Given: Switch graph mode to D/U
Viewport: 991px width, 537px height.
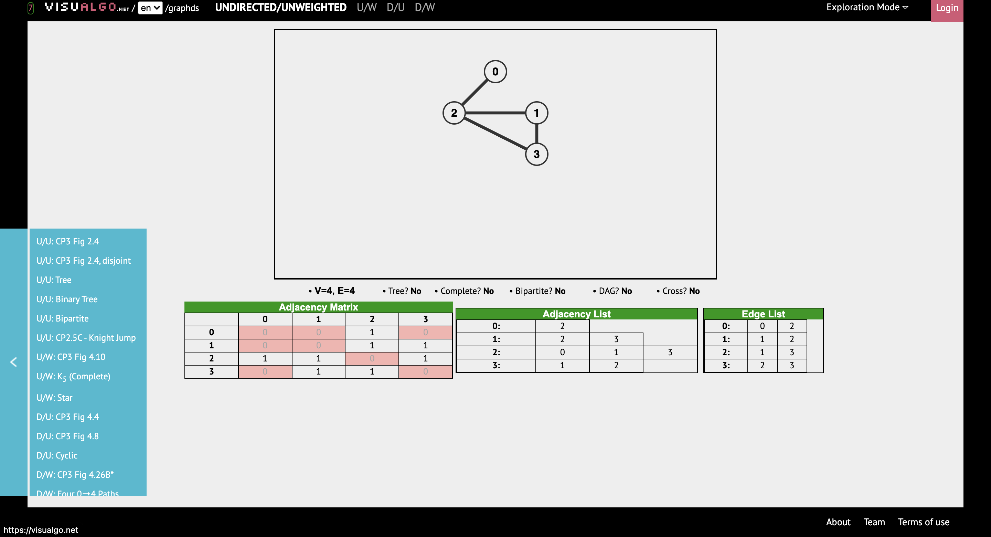Looking at the screenshot, I should [395, 7].
